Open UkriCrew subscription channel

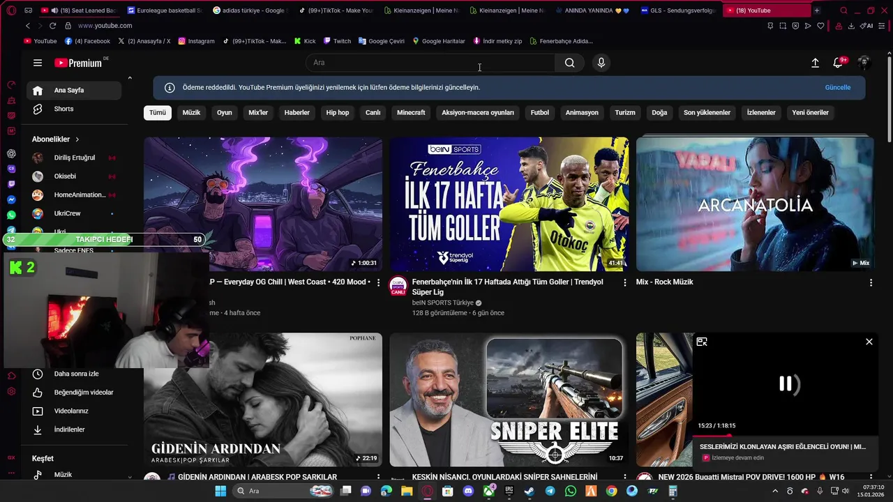coord(74,214)
